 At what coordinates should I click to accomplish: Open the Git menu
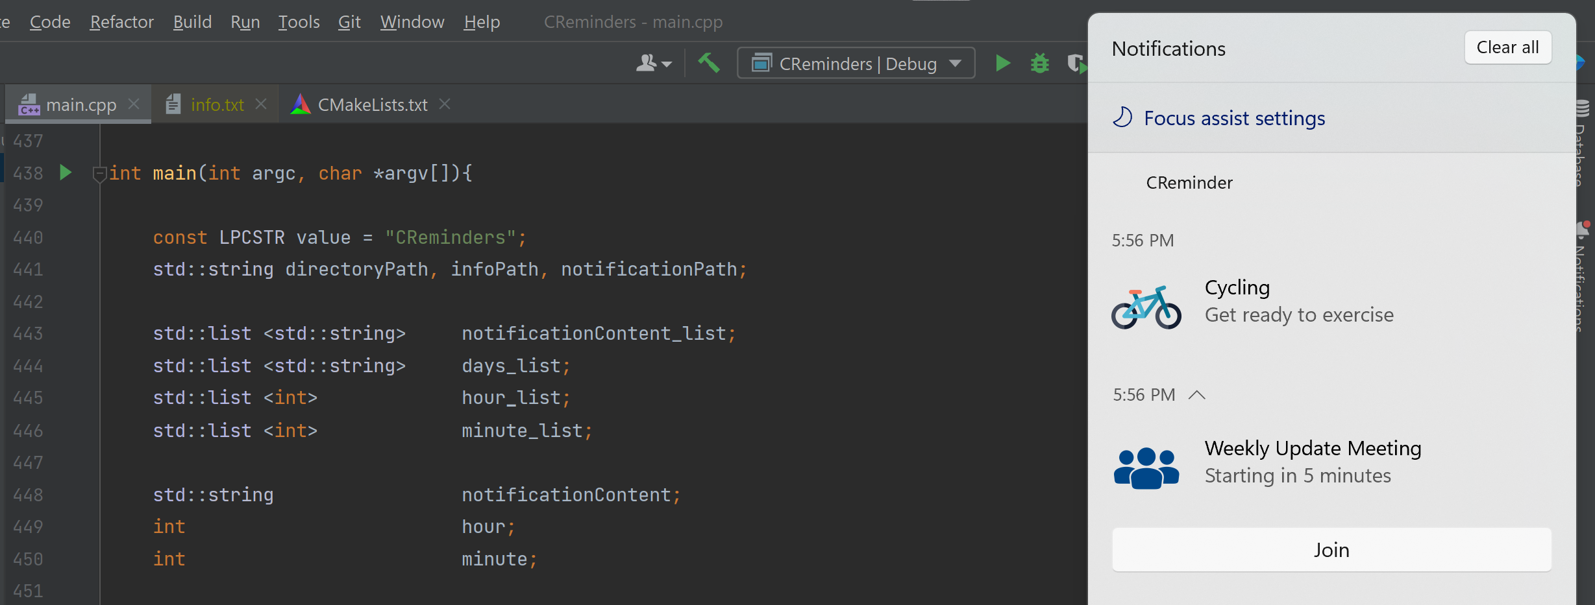[x=349, y=22]
